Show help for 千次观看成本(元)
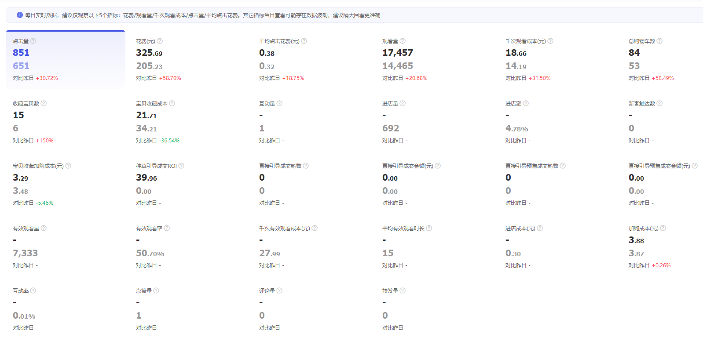 click(550, 41)
